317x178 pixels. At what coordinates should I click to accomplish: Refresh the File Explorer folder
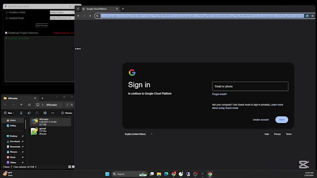click(29, 105)
